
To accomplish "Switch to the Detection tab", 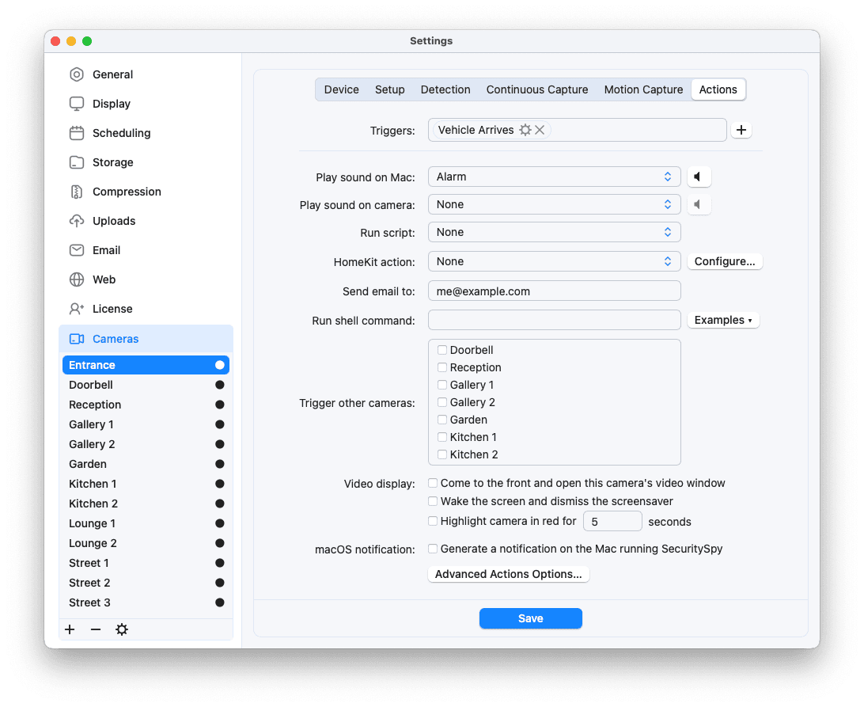I will point(445,89).
